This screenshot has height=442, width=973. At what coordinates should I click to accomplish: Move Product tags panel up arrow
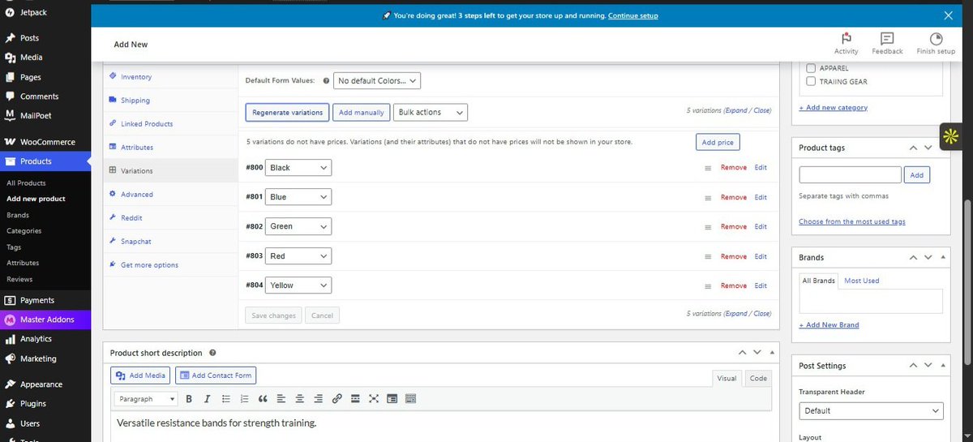click(914, 148)
